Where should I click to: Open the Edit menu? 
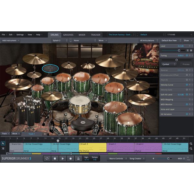tap(12, 35)
